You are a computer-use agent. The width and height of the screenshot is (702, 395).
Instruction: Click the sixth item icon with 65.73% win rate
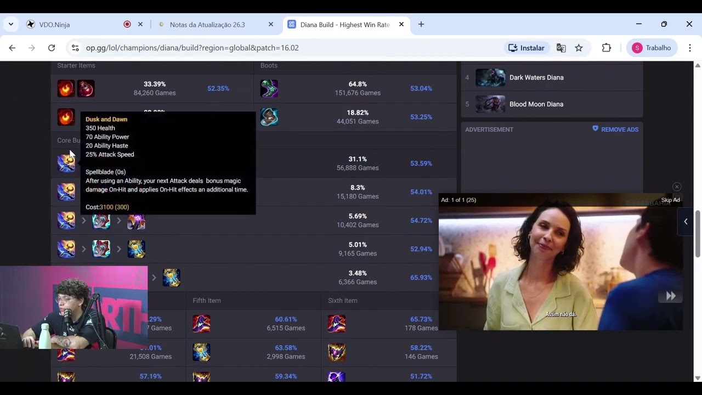tap(337, 324)
